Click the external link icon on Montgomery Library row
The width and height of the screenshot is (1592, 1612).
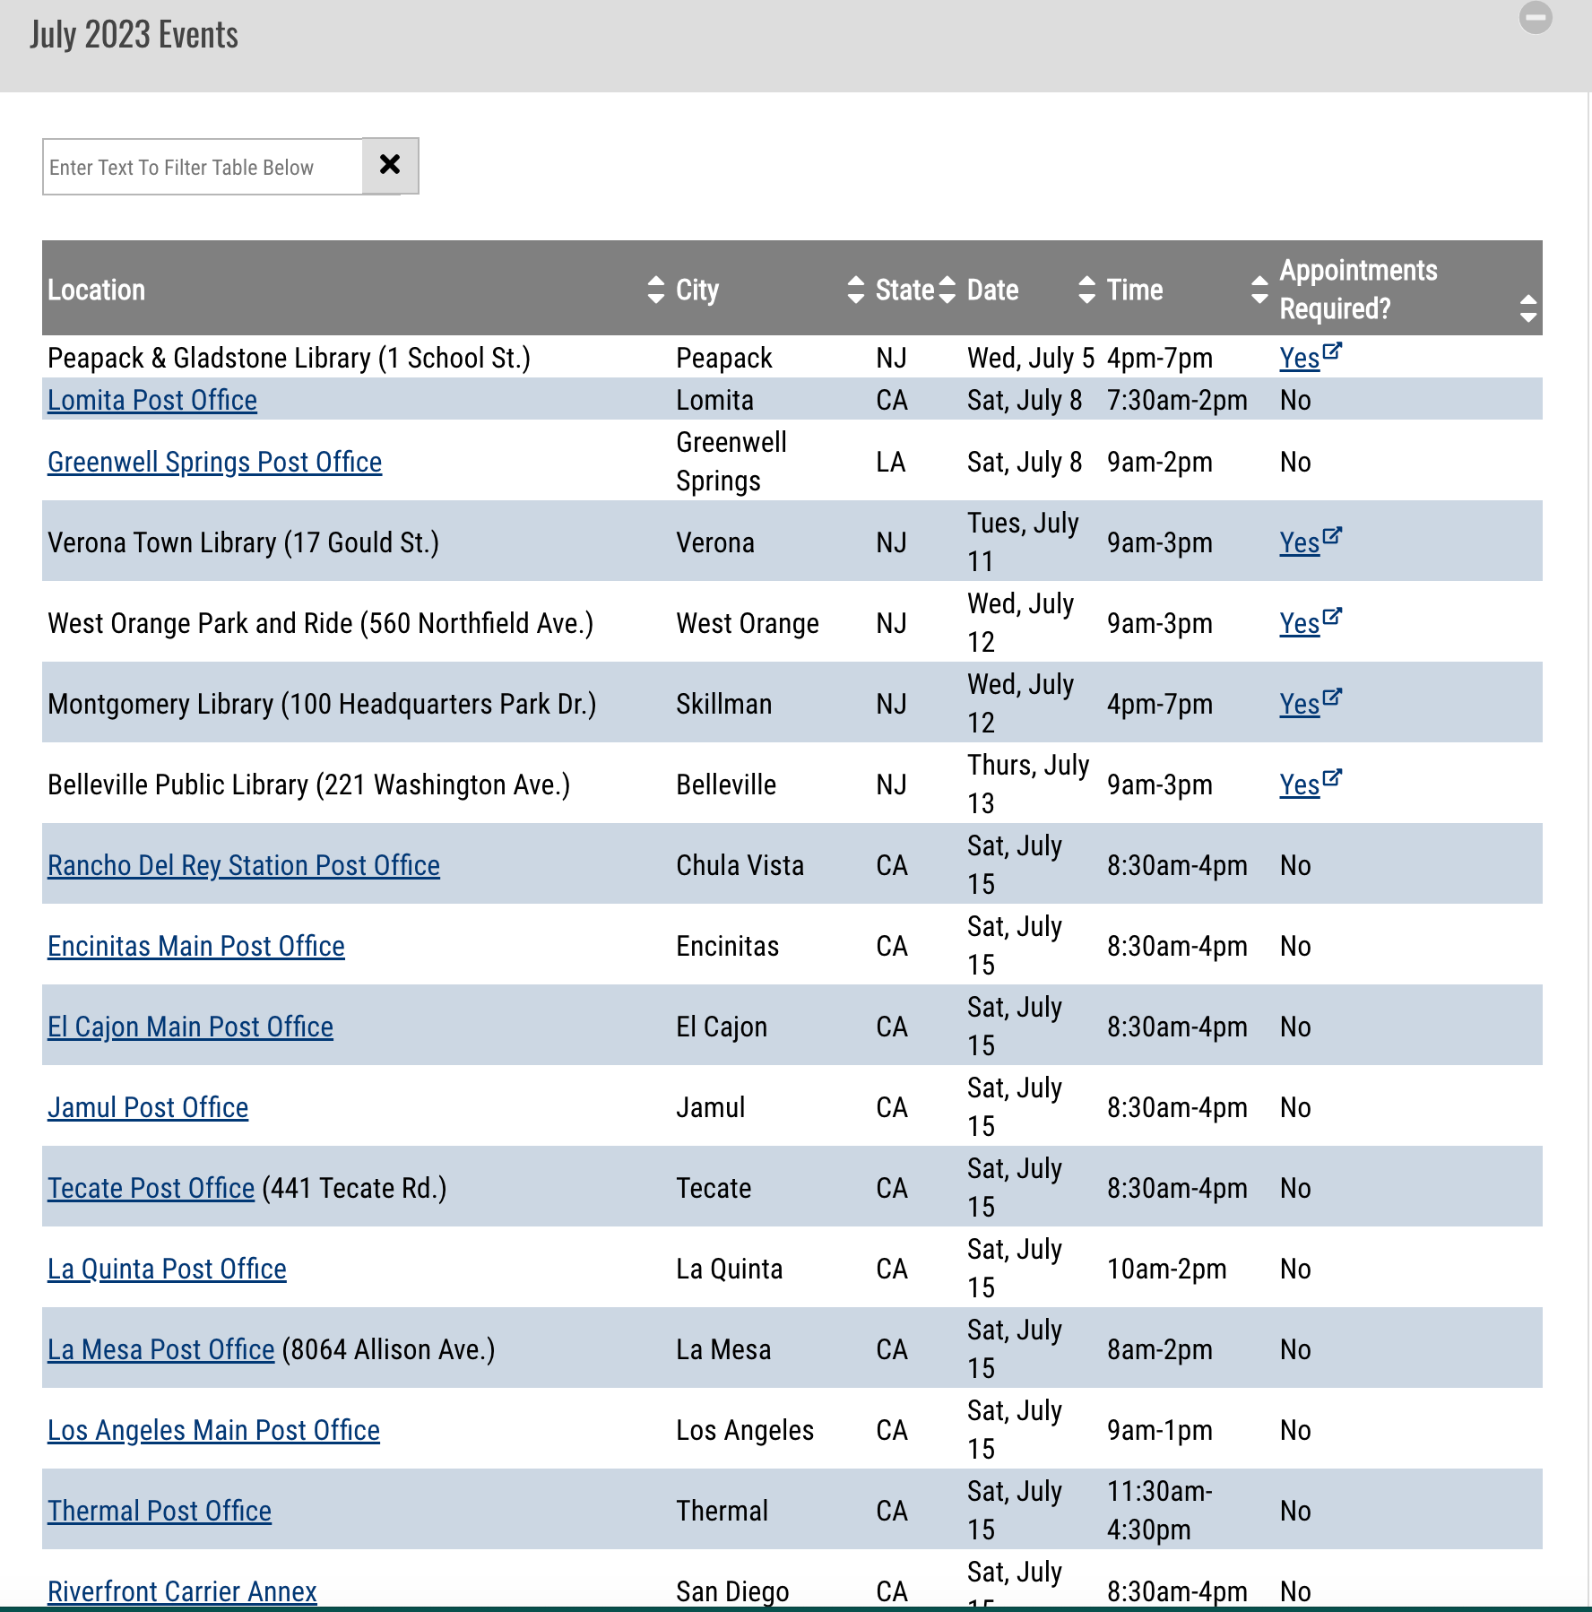click(x=1333, y=698)
